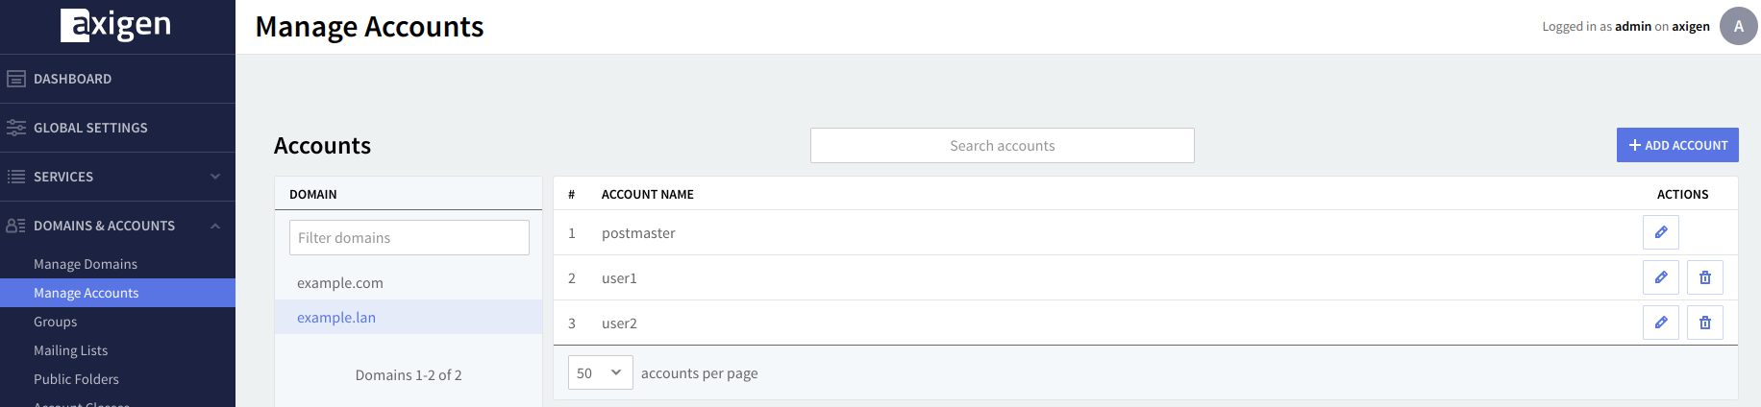Open the Groups page
The width and height of the screenshot is (1761, 407).
pyautogui.click(x=56, y=322)
